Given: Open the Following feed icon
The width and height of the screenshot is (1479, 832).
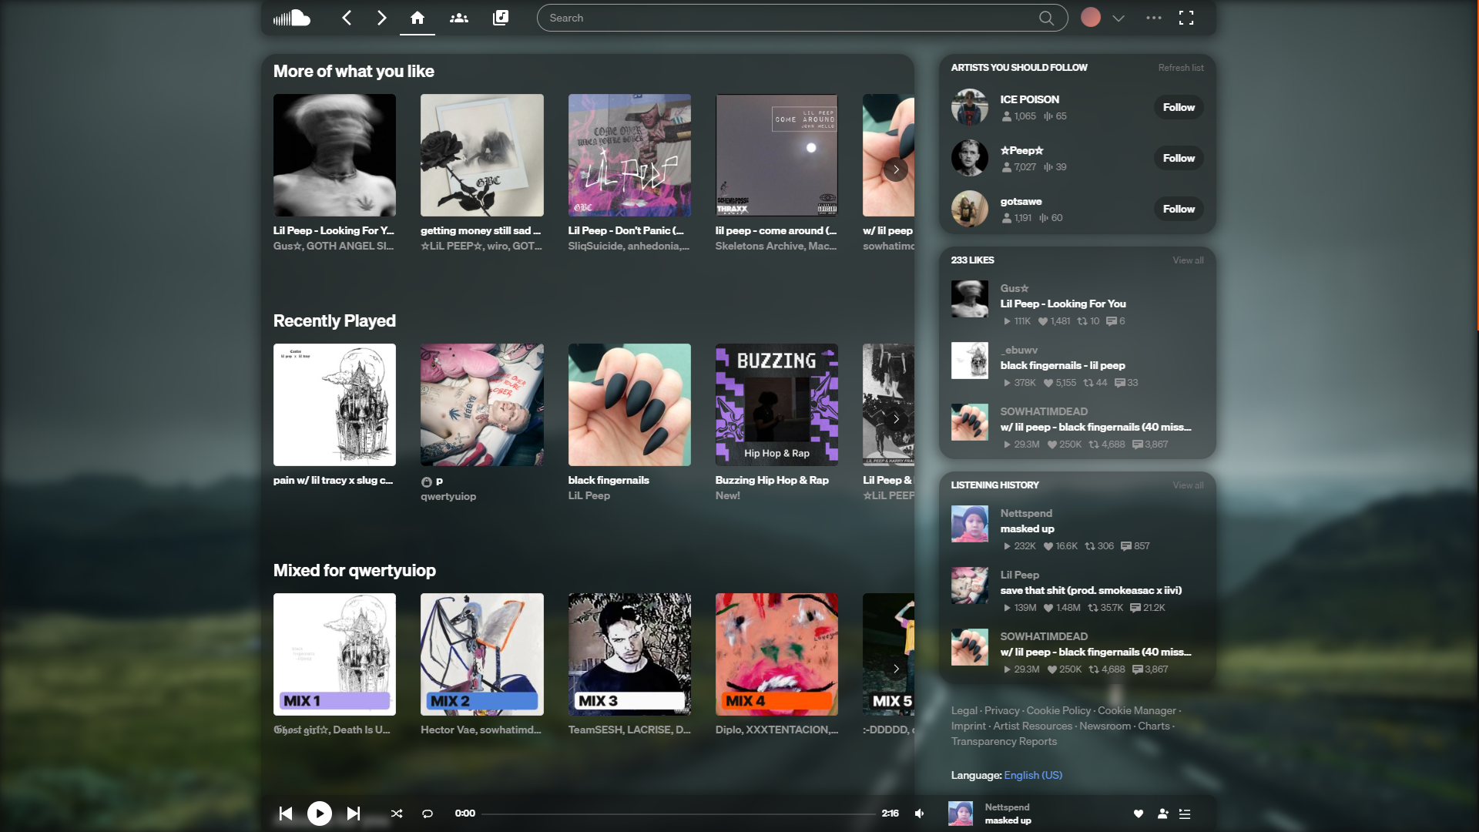Looking at the screenshot, I should click(459, 18).
